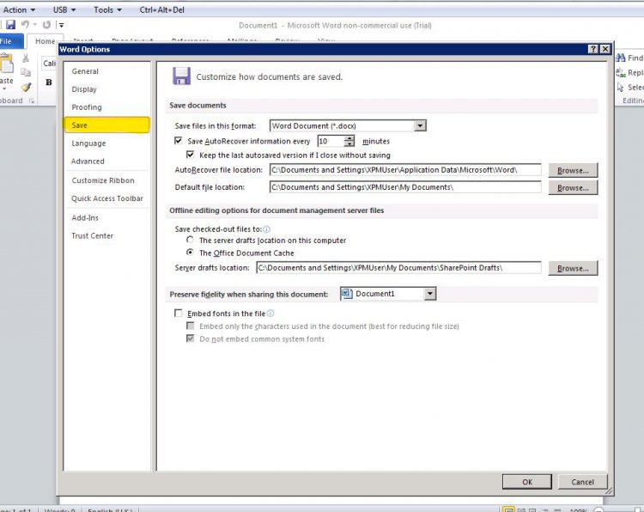Click the Select cursor icon in Editing
The height and width of the screenshot is (512, 644).
(x=620, y=87)
